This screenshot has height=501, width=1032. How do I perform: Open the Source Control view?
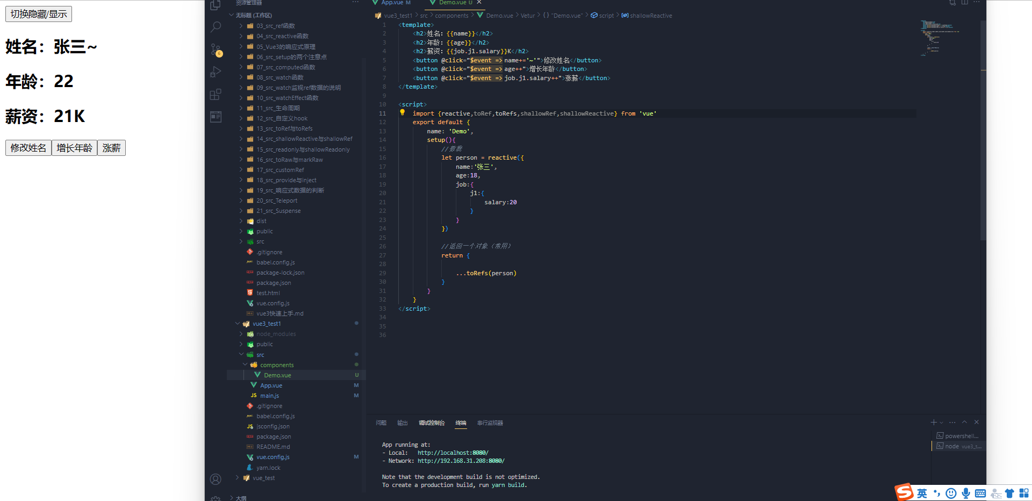click(216, 50)
